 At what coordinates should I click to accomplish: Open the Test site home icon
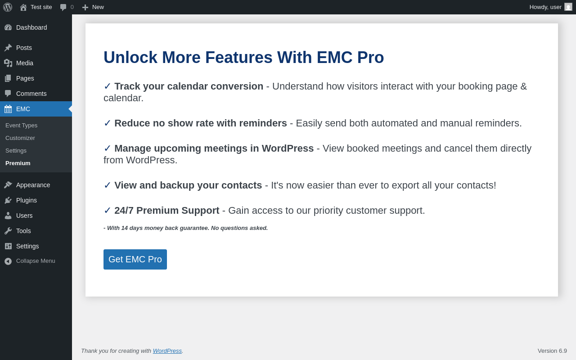pos(23,7)
